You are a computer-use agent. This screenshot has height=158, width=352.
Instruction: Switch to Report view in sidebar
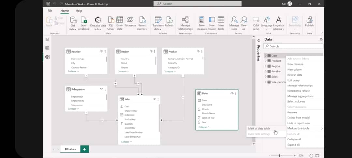(47, 39)
